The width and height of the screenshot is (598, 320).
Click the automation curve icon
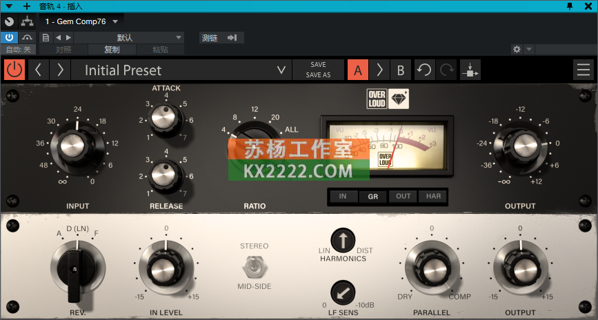(x=27, y=37)
